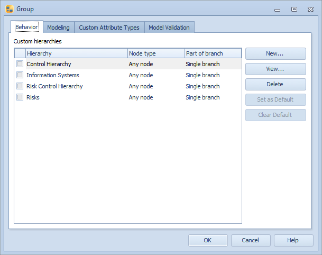The width and height of the screenshot is (322, 255).
Task: Switch to the Modeling tab
Action: click(58, 28)
